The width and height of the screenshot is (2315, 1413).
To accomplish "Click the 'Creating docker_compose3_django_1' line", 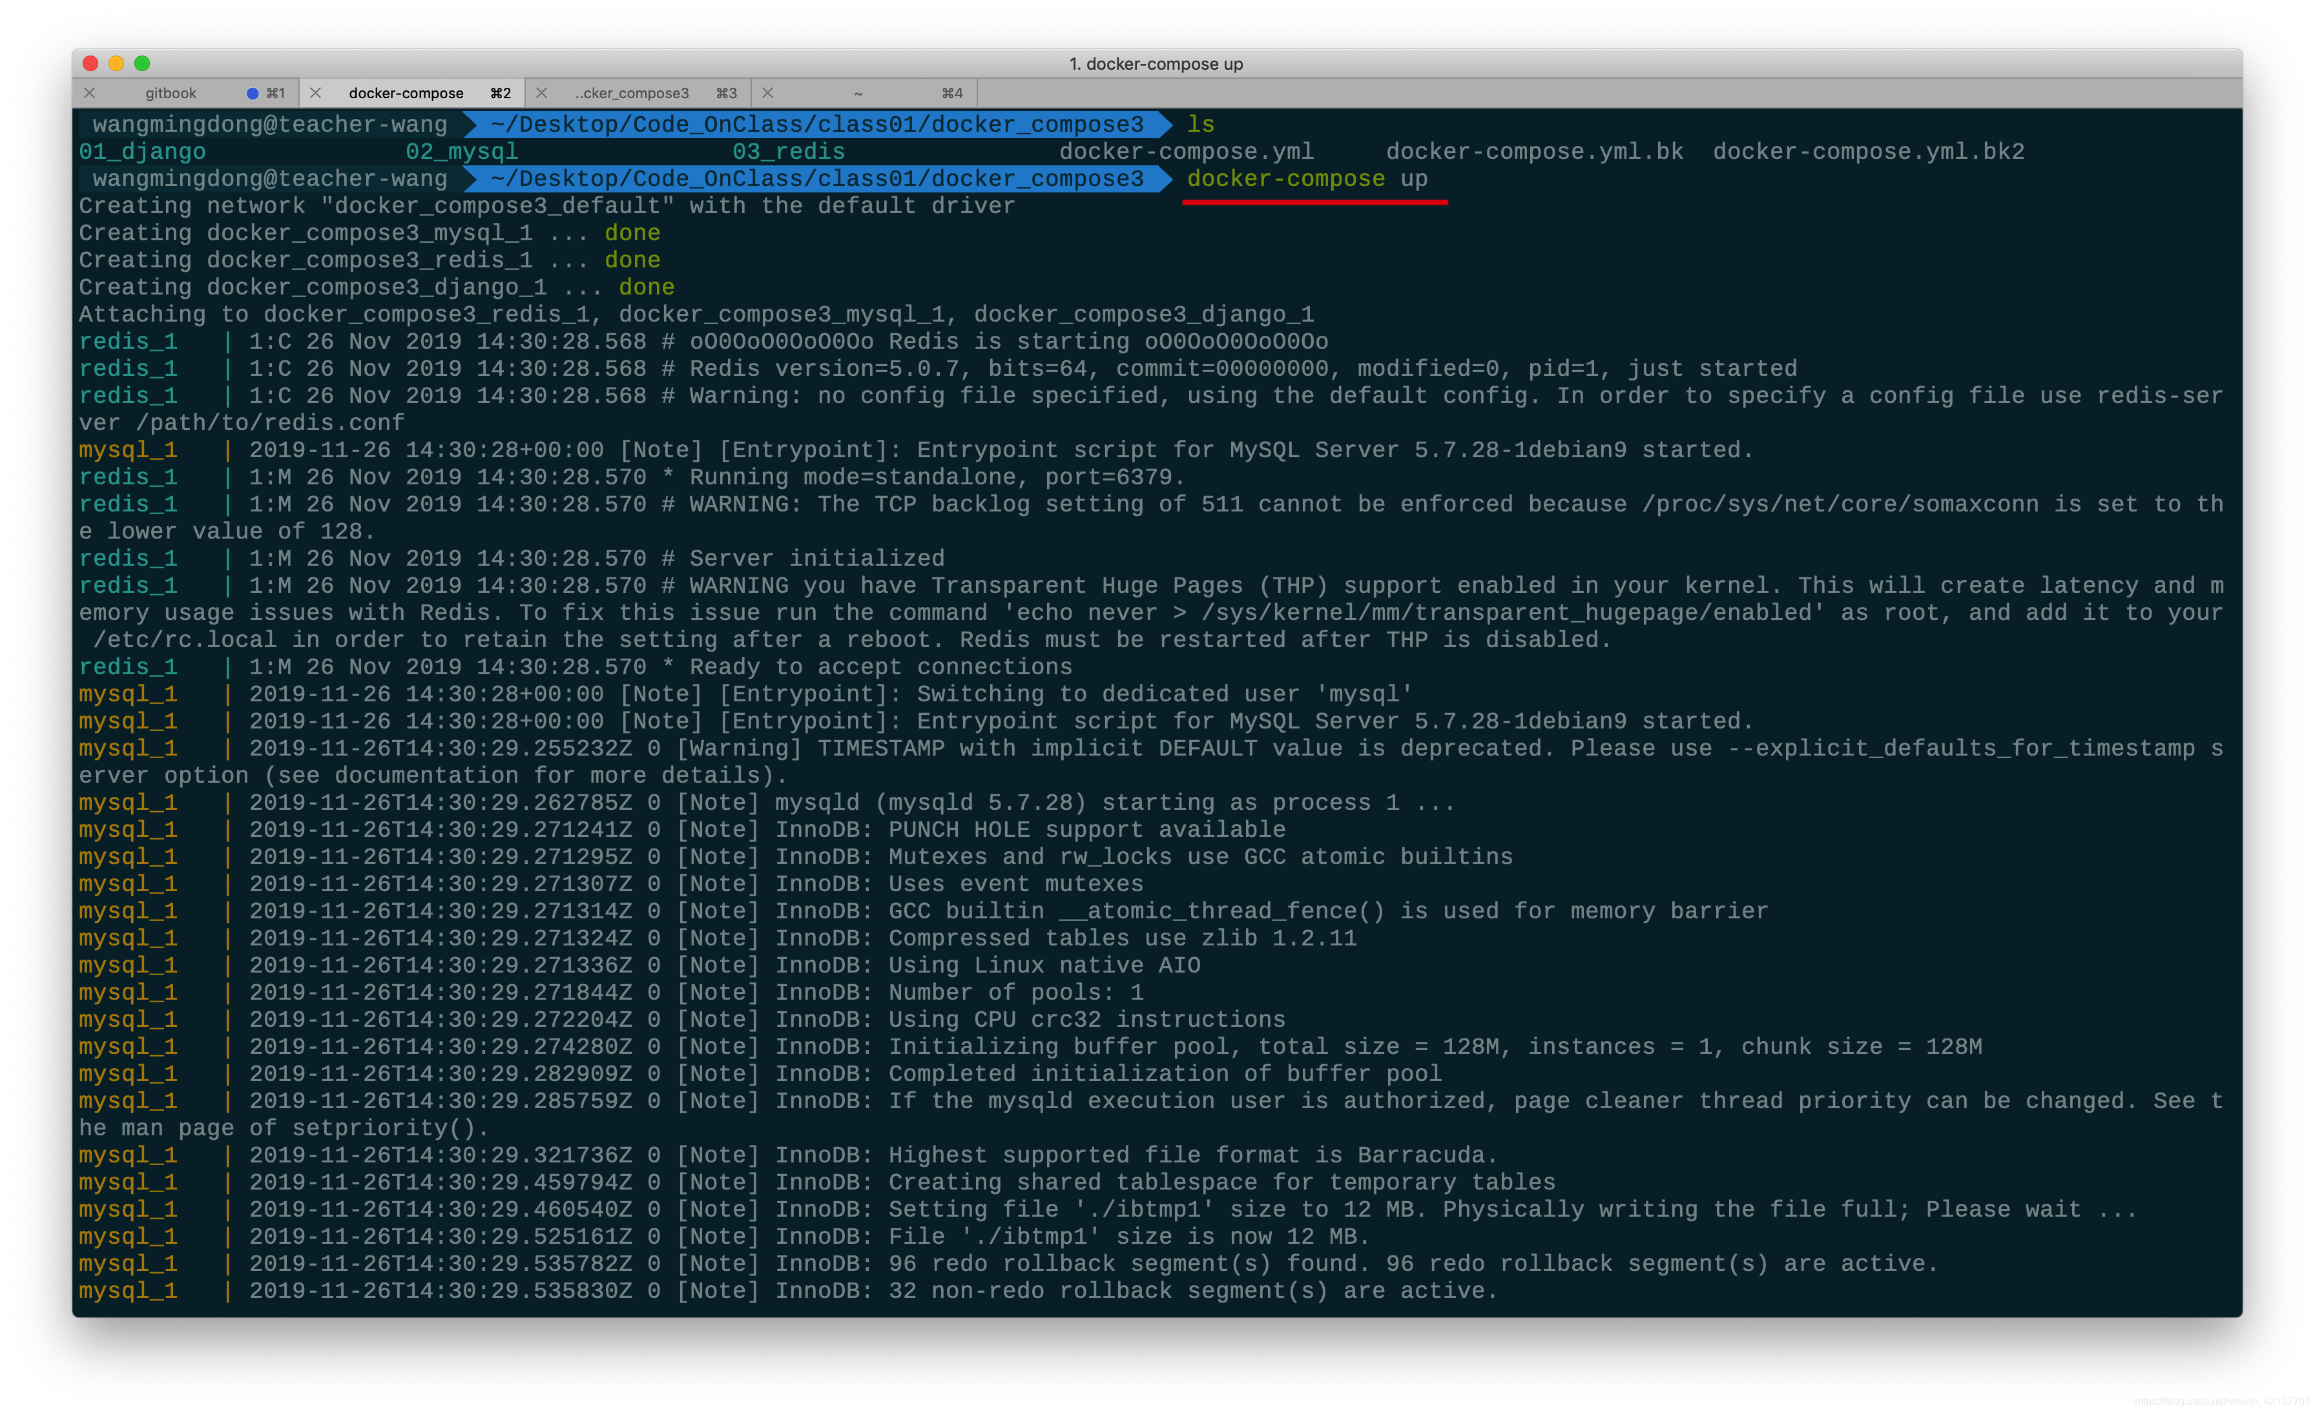I will click(377, 287).
